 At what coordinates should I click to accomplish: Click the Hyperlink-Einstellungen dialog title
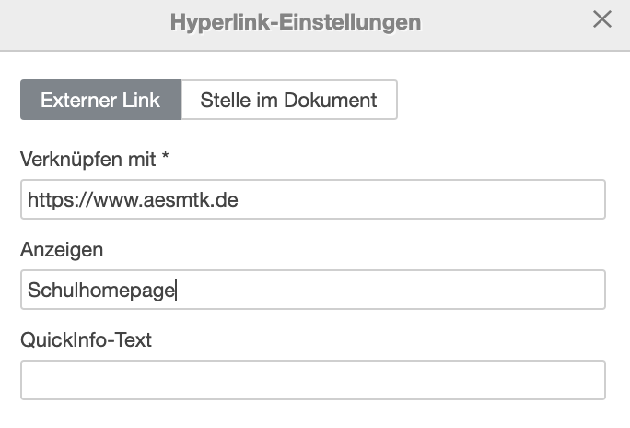coord(295,22)
